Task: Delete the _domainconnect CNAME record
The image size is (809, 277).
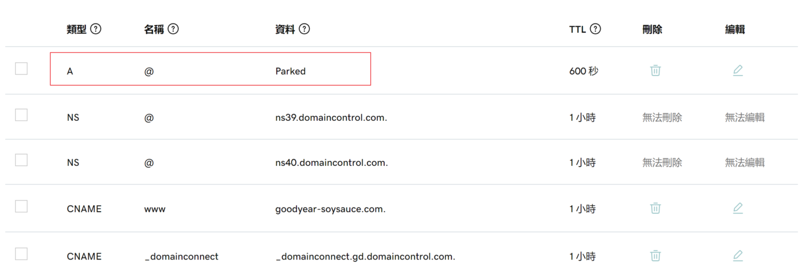Action: click(x=655, y=256)
